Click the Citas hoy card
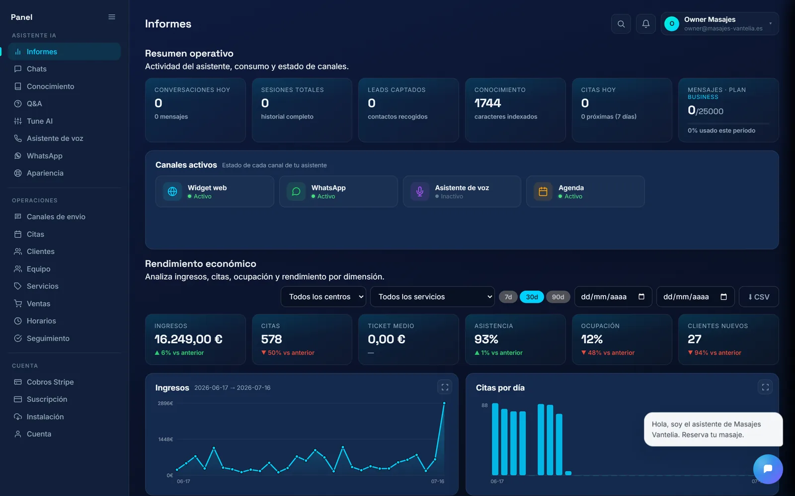This screenshot has height=496, width=795. 622,110
